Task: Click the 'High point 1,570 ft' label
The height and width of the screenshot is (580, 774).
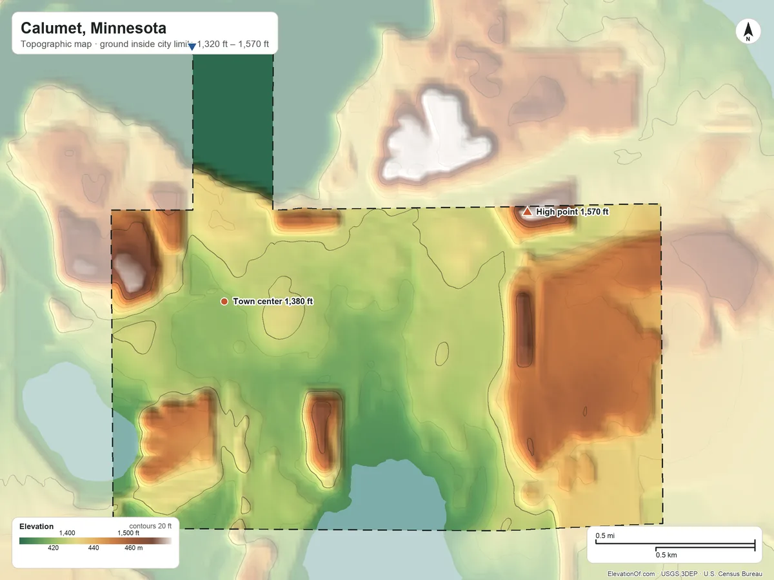Action: pos(572,211)
